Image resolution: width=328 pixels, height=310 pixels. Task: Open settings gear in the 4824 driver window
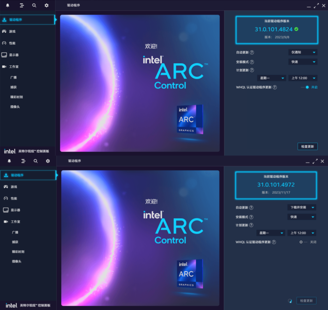coord(46,6)
